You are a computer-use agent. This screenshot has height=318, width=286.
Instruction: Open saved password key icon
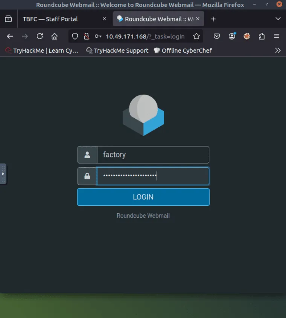pyautogui.click(x=98, y=36)
